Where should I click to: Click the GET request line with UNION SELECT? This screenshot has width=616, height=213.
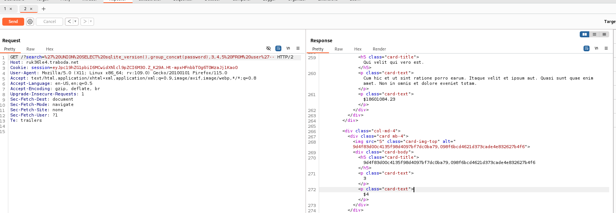tap(152, 57)
